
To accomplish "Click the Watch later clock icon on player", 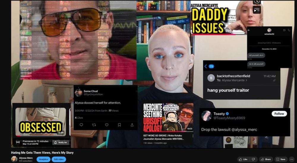I will coord(257,2).
